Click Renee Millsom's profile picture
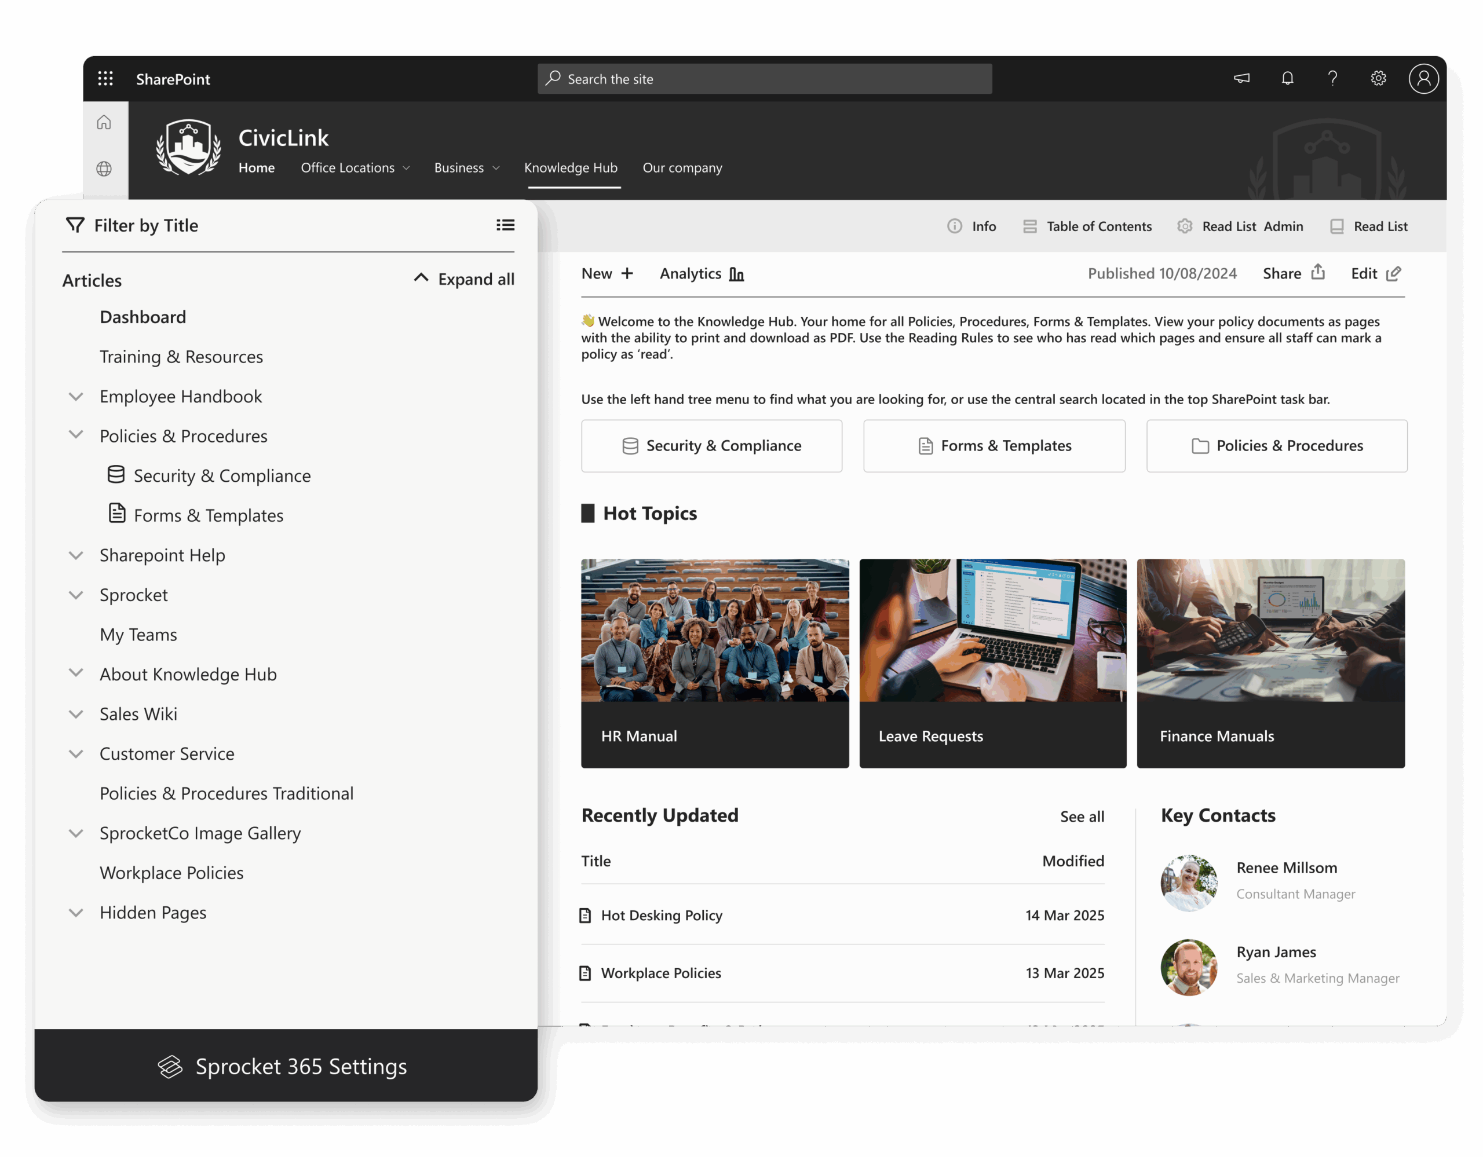This screenshot has width=1483, height=1157. [x=1190, y=882]
